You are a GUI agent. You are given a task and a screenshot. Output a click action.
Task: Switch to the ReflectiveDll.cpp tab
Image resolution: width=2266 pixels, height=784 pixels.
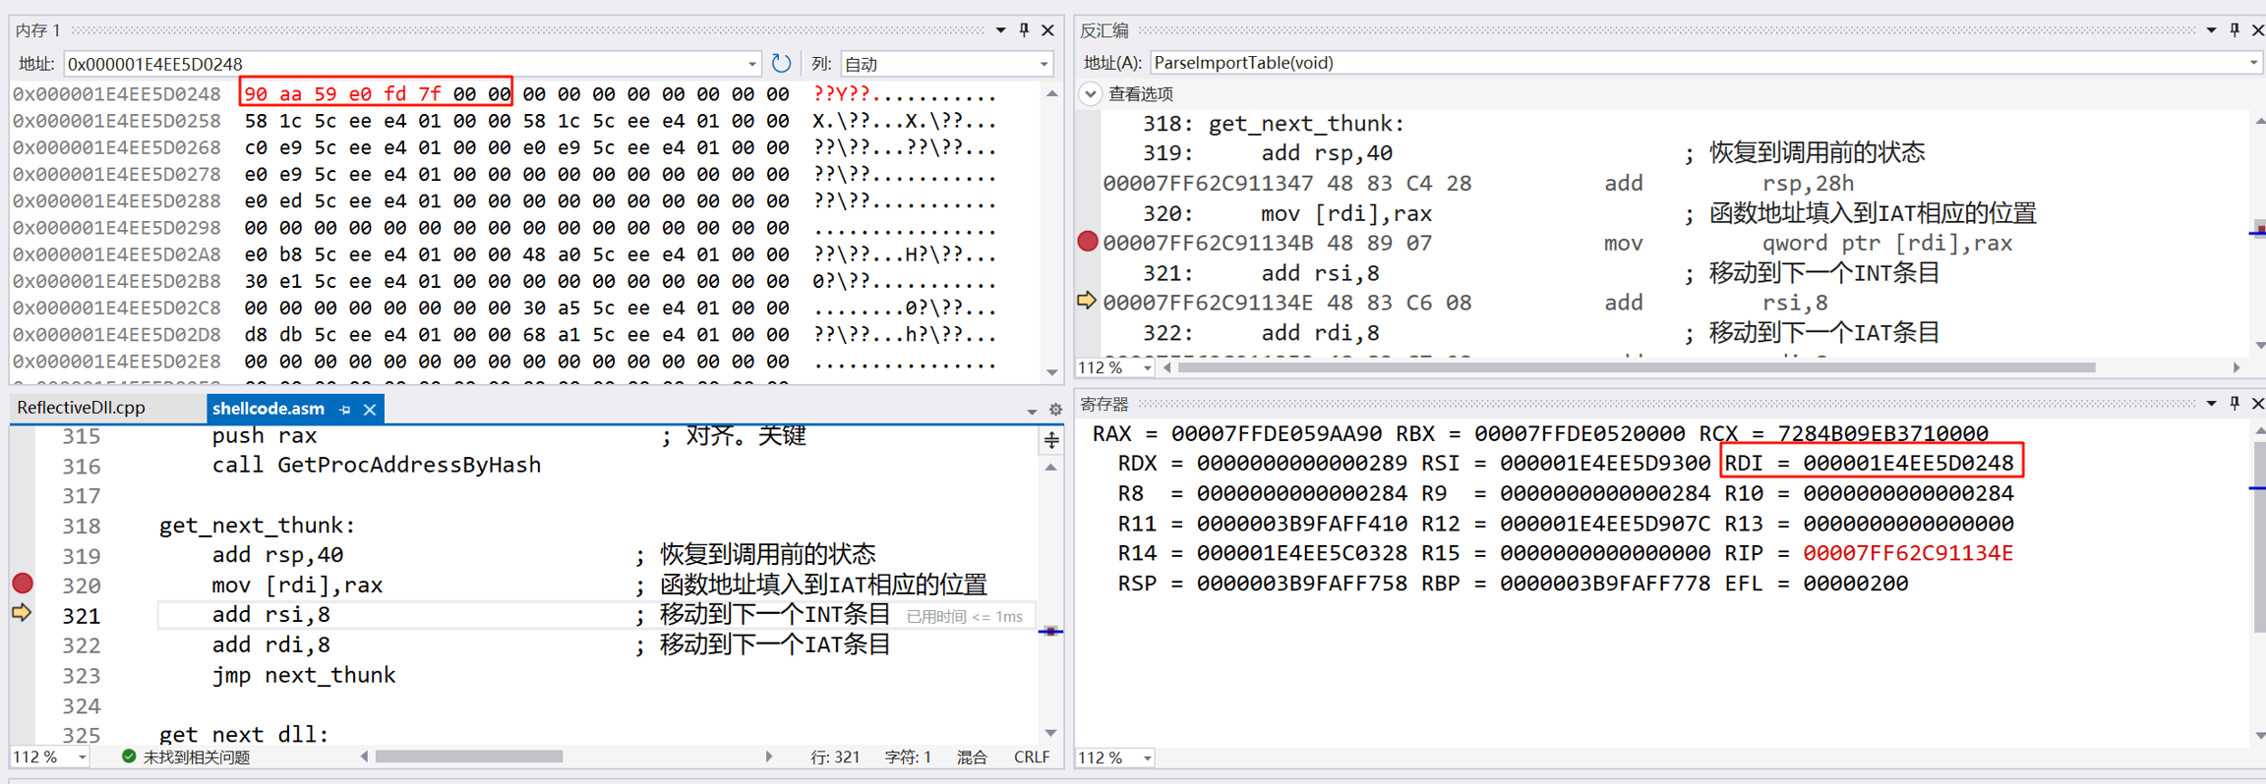pyautogui.click(x=81, y=408)
